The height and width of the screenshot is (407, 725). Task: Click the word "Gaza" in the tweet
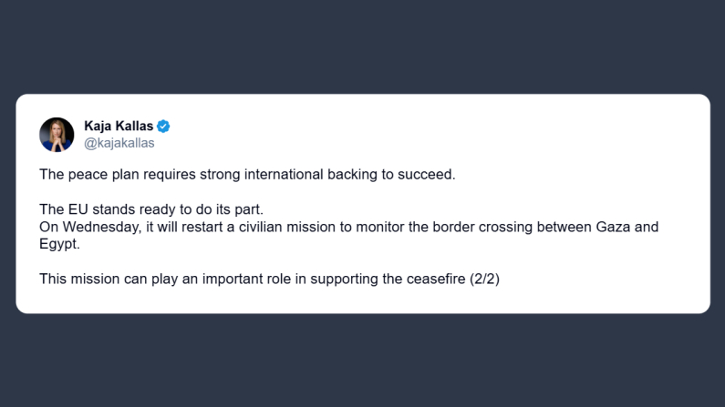[x=607, y=227]
